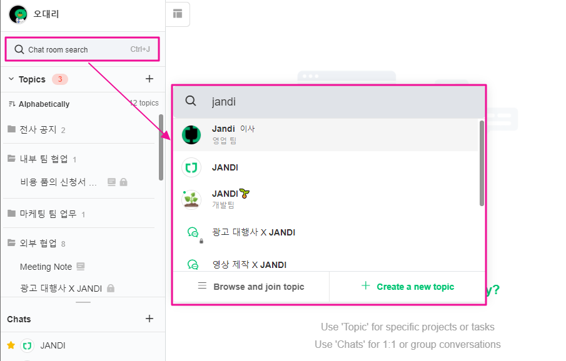566x361 pixels.
Task: Add a new topic with plus icon
Action: coord(149,79)
